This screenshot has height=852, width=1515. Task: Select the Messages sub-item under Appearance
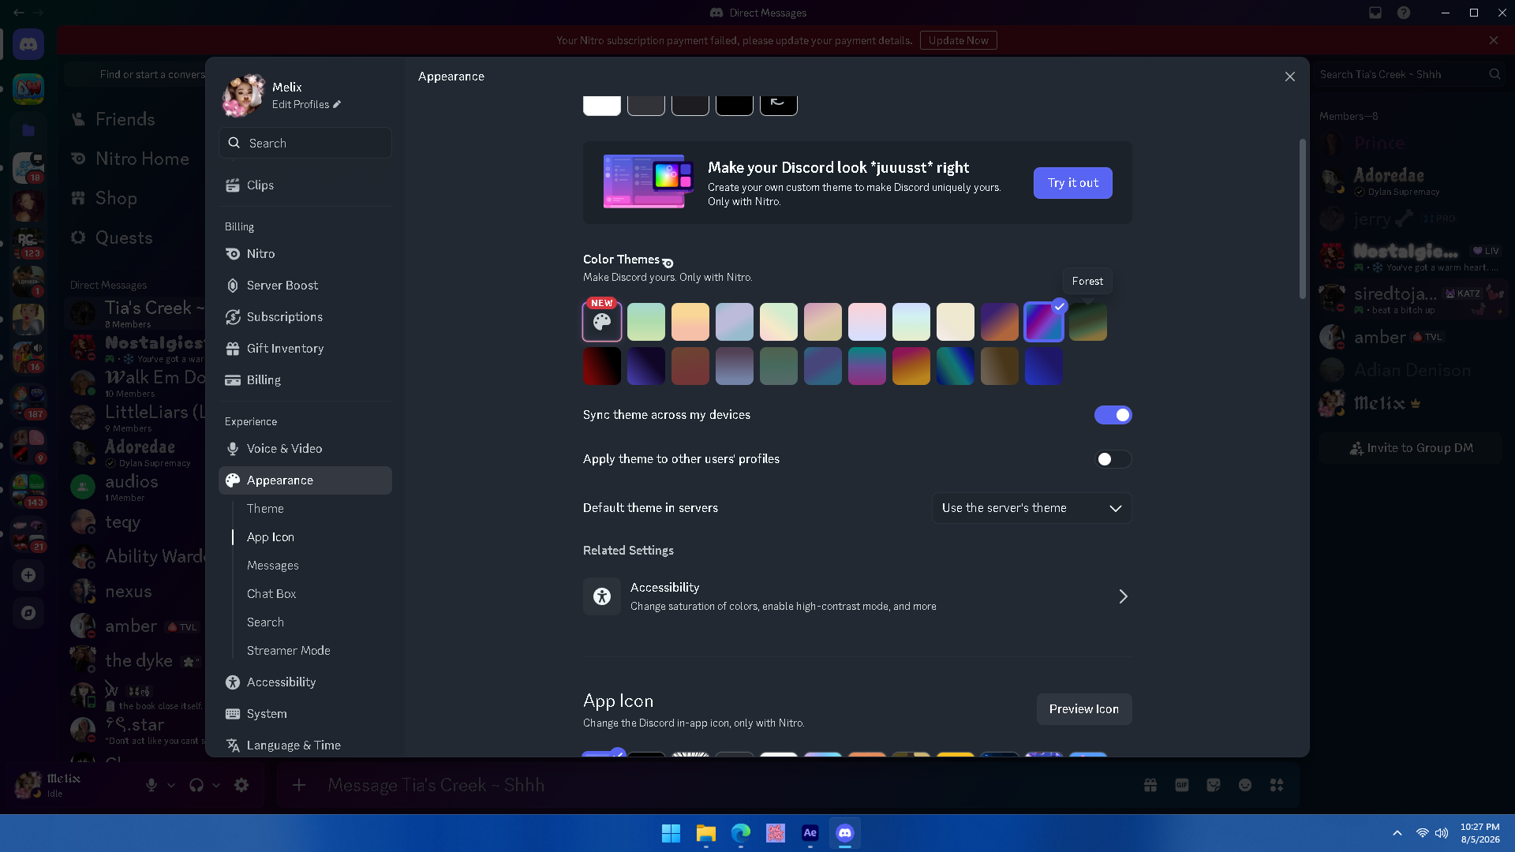click(273, 566)
